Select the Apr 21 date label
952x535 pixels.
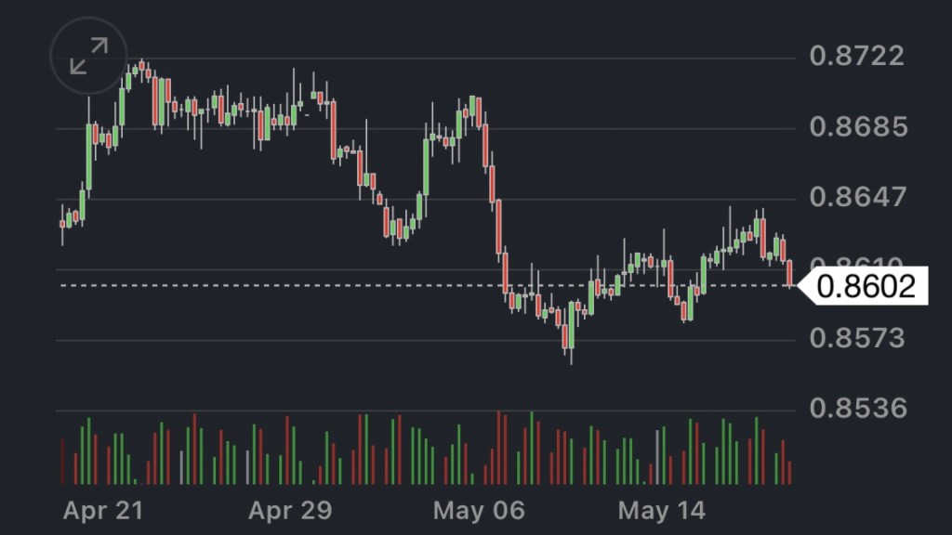click(103, 511)
